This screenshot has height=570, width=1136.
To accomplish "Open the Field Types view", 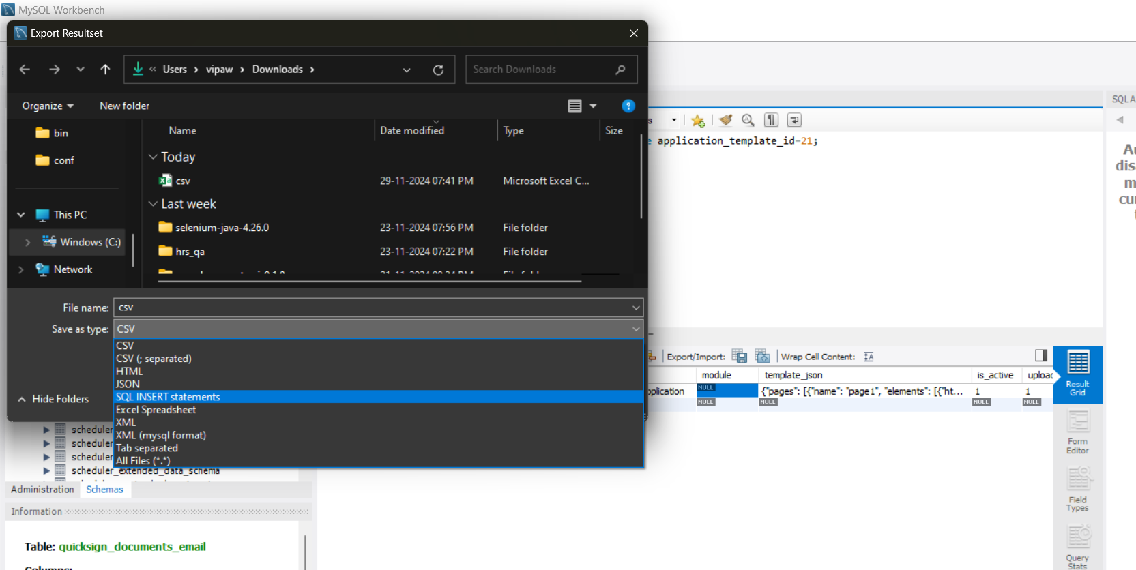I will pos(1077,489).
